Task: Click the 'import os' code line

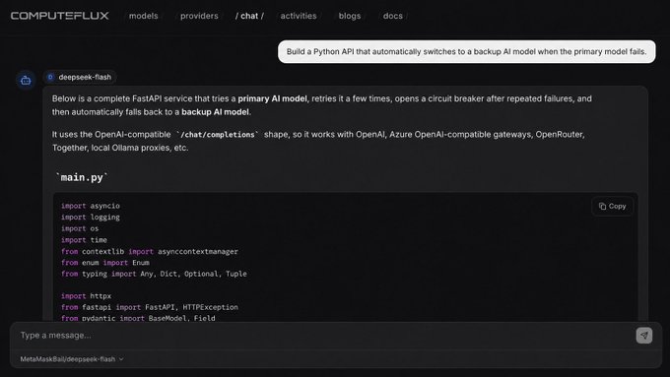Action: point(80,228)
